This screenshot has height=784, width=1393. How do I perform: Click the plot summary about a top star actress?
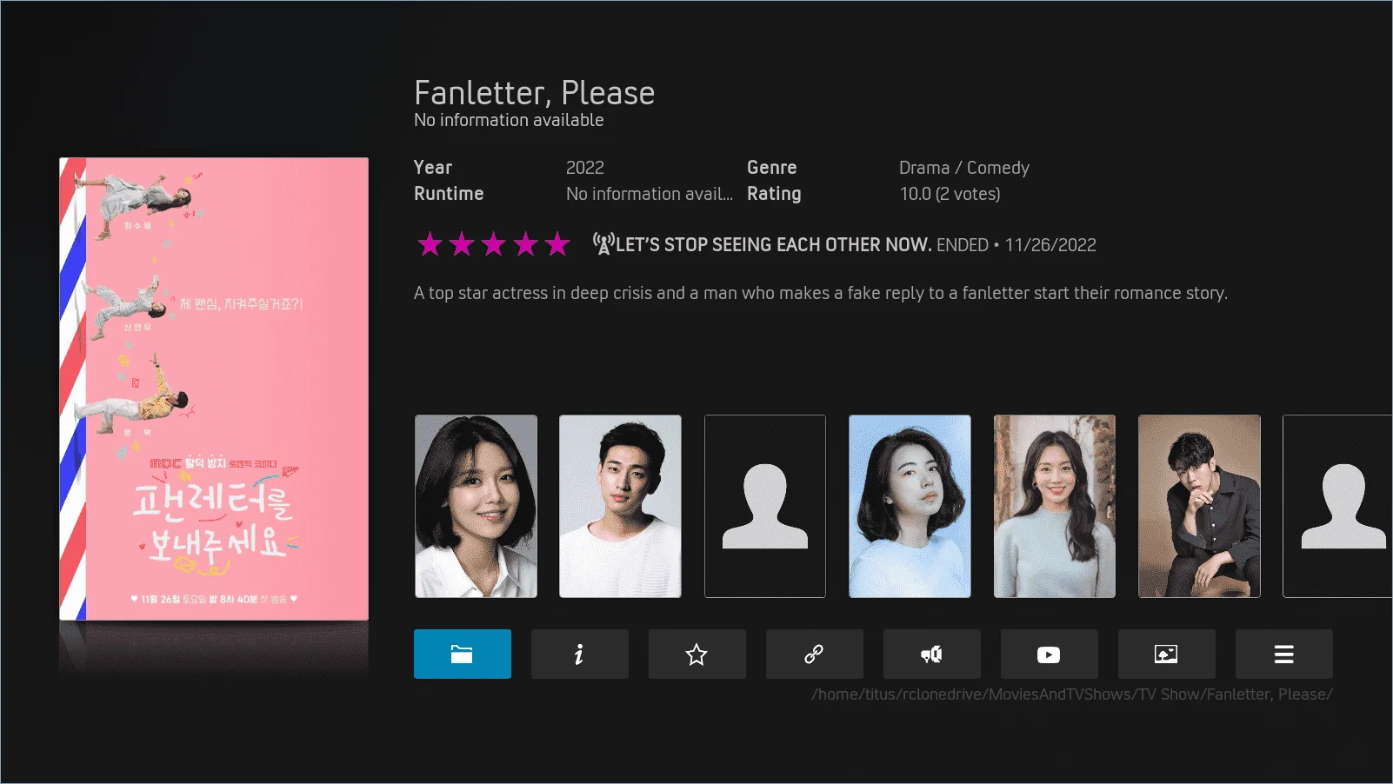821,293
